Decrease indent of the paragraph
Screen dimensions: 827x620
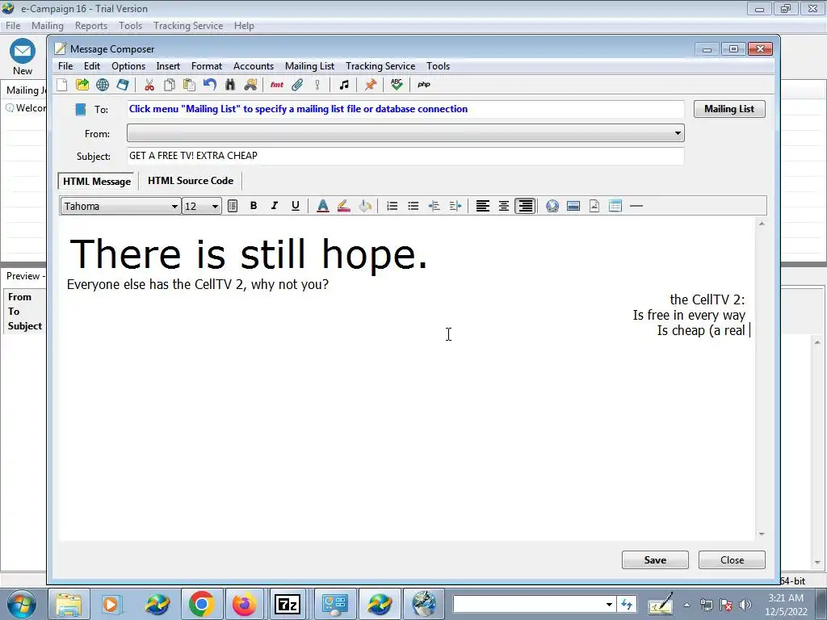(x=434, y=206)
